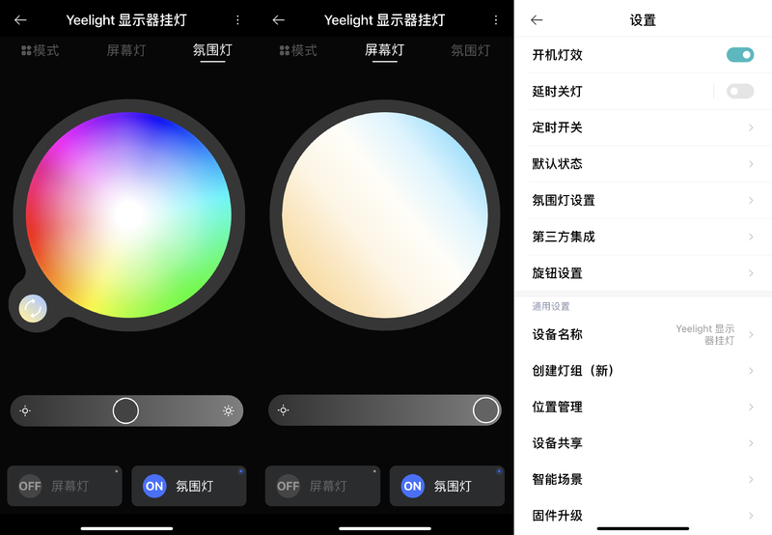Open 固件升级 firmware update
This screenshot has height=535, width=772.
[x=643, y=516]
